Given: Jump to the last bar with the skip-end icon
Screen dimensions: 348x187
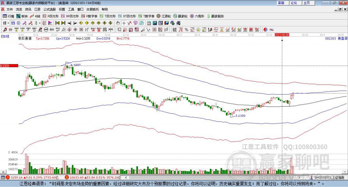Looking at the screenshot, I should click(x=63, y=23).
